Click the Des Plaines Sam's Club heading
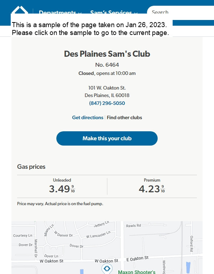 [107, 54]
